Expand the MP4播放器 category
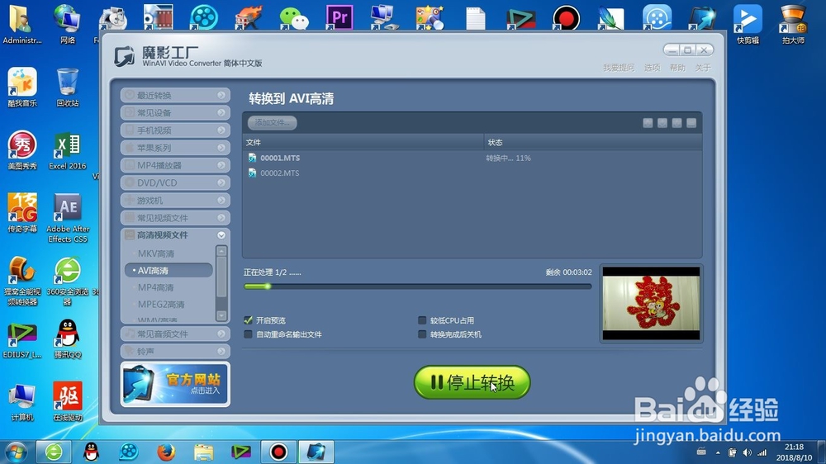Viewport: 826px width, 464px height. click(175, 165)
